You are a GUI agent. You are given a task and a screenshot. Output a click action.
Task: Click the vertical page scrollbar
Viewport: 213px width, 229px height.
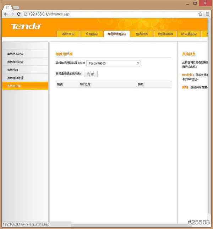point(209,117)
